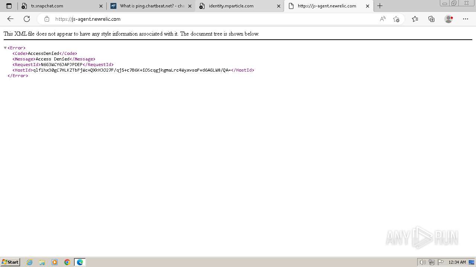Open volume control in system tray

pos(422,262)
